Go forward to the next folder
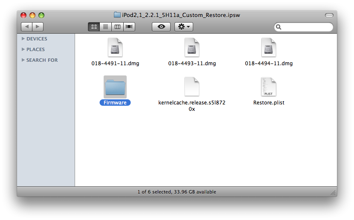This screenshot has height=220, width=354. point(38,27)
